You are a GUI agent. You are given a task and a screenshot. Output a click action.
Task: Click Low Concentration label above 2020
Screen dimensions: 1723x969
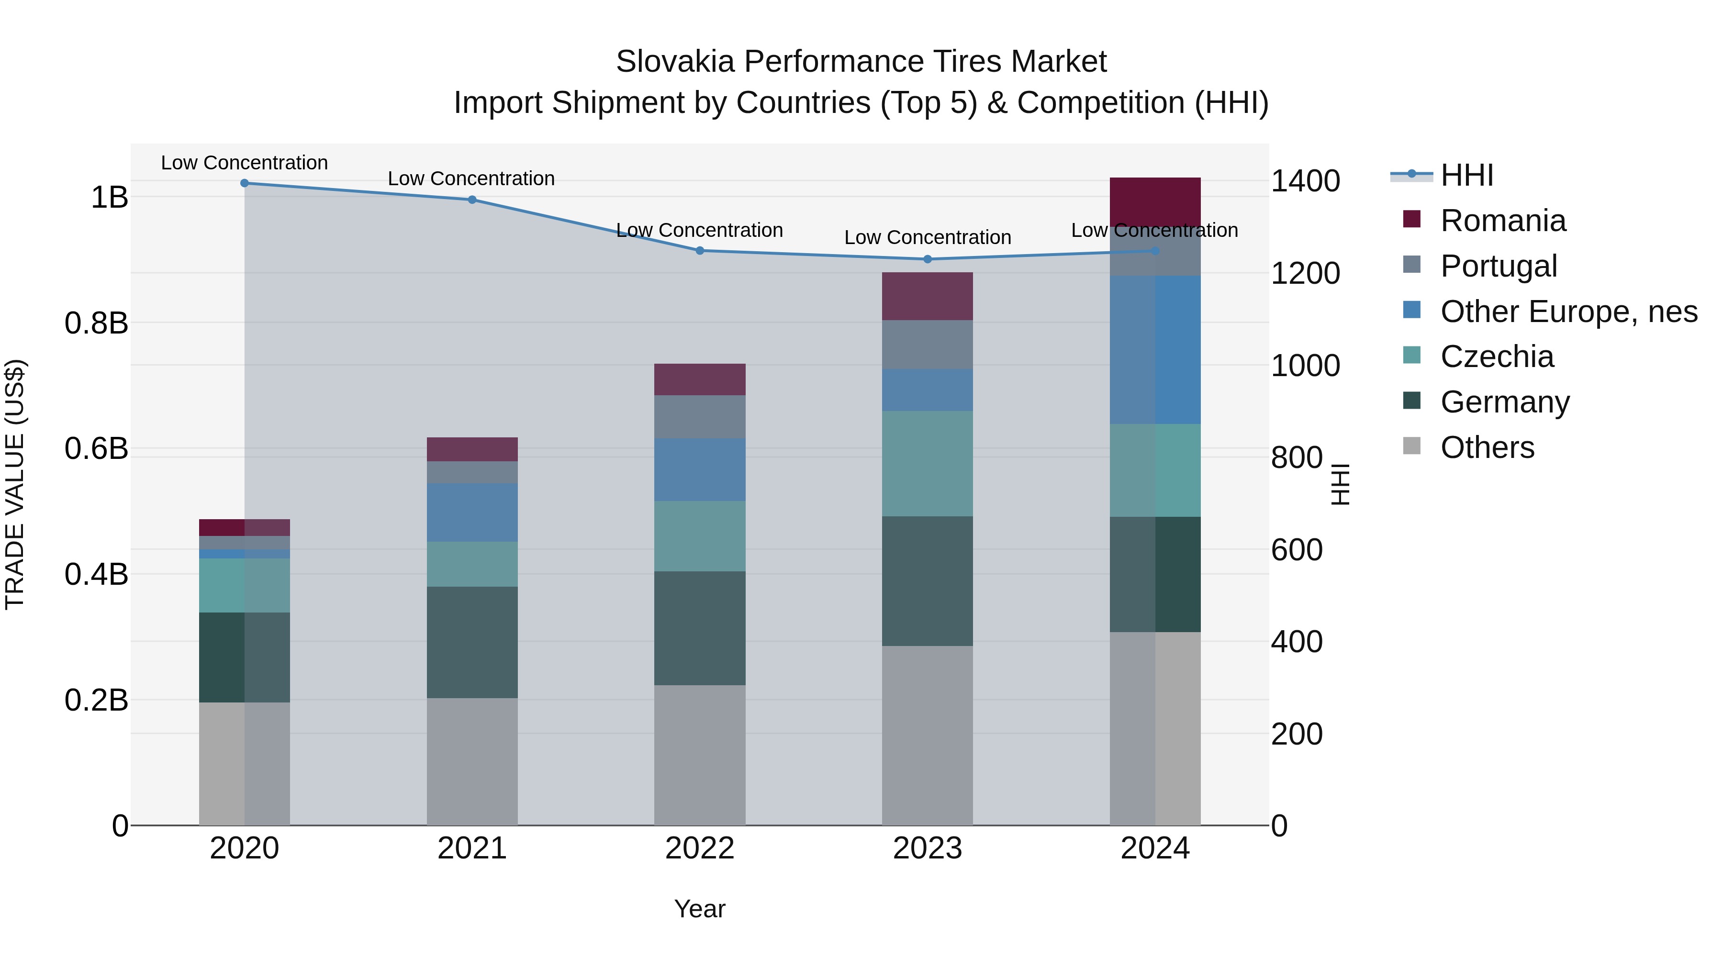coord(244,163)
